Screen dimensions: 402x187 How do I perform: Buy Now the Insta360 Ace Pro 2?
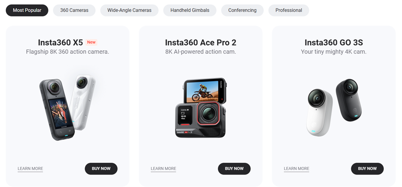tap(234, 169)
